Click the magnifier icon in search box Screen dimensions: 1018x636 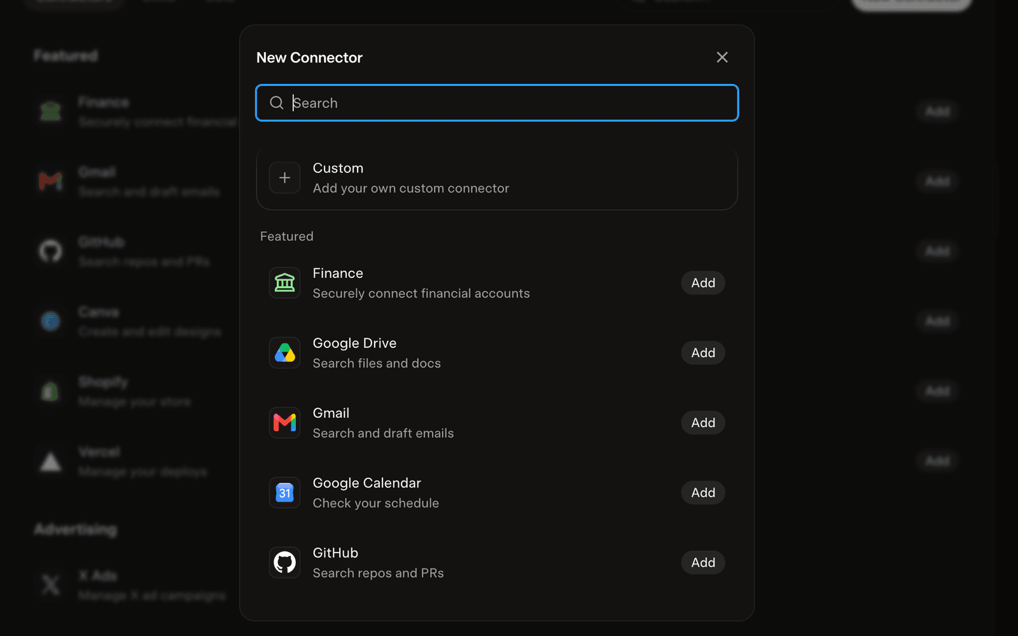(x=276, y=103)
